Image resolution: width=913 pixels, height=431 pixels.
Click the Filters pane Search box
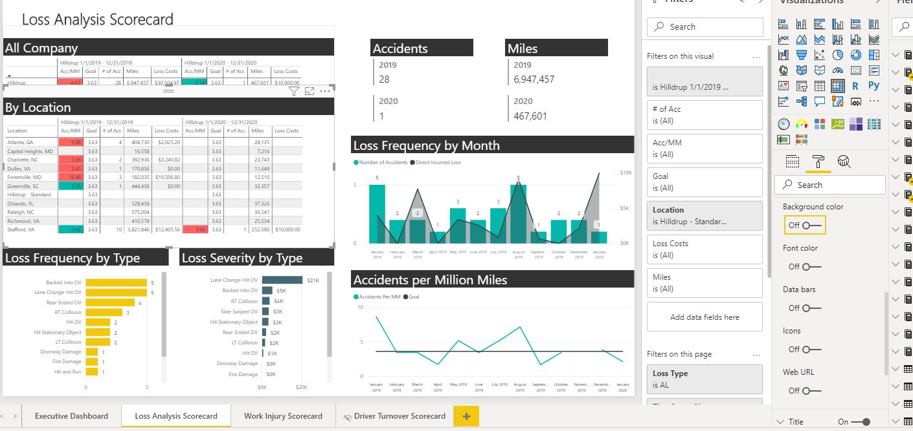point(705,27)
